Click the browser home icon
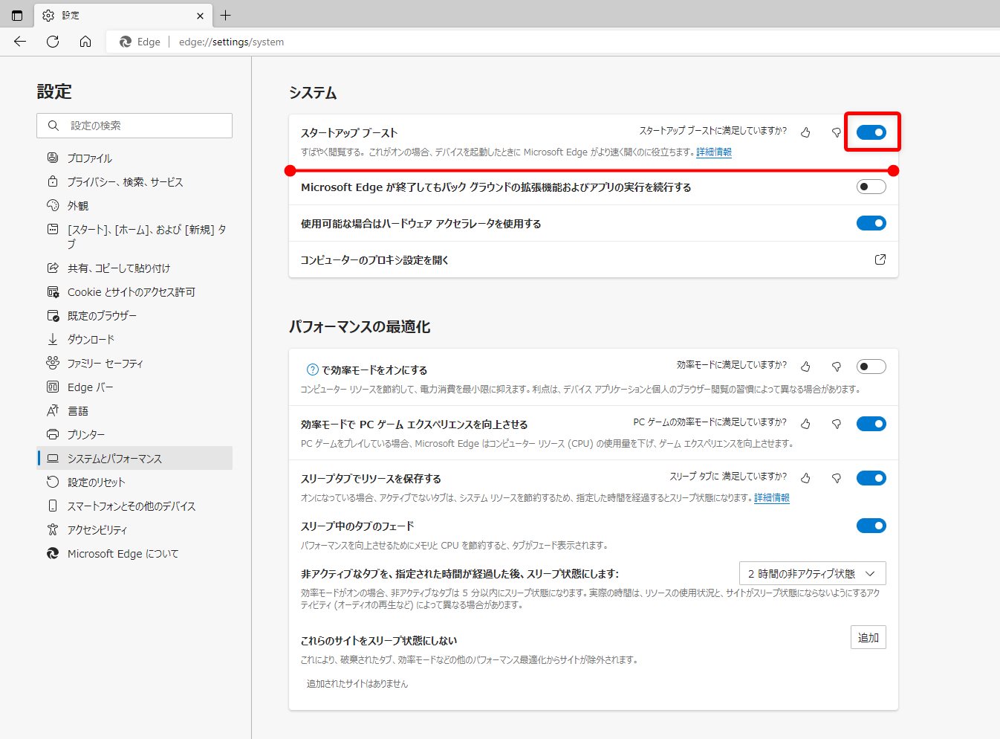 85,42
